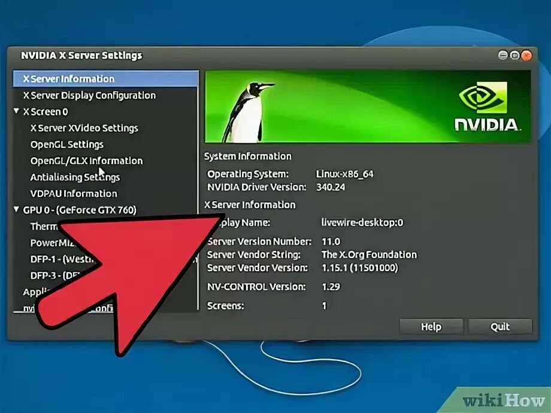Click the Quit button
This screenshot has width=551, height=413.
[x=500, y=327]
